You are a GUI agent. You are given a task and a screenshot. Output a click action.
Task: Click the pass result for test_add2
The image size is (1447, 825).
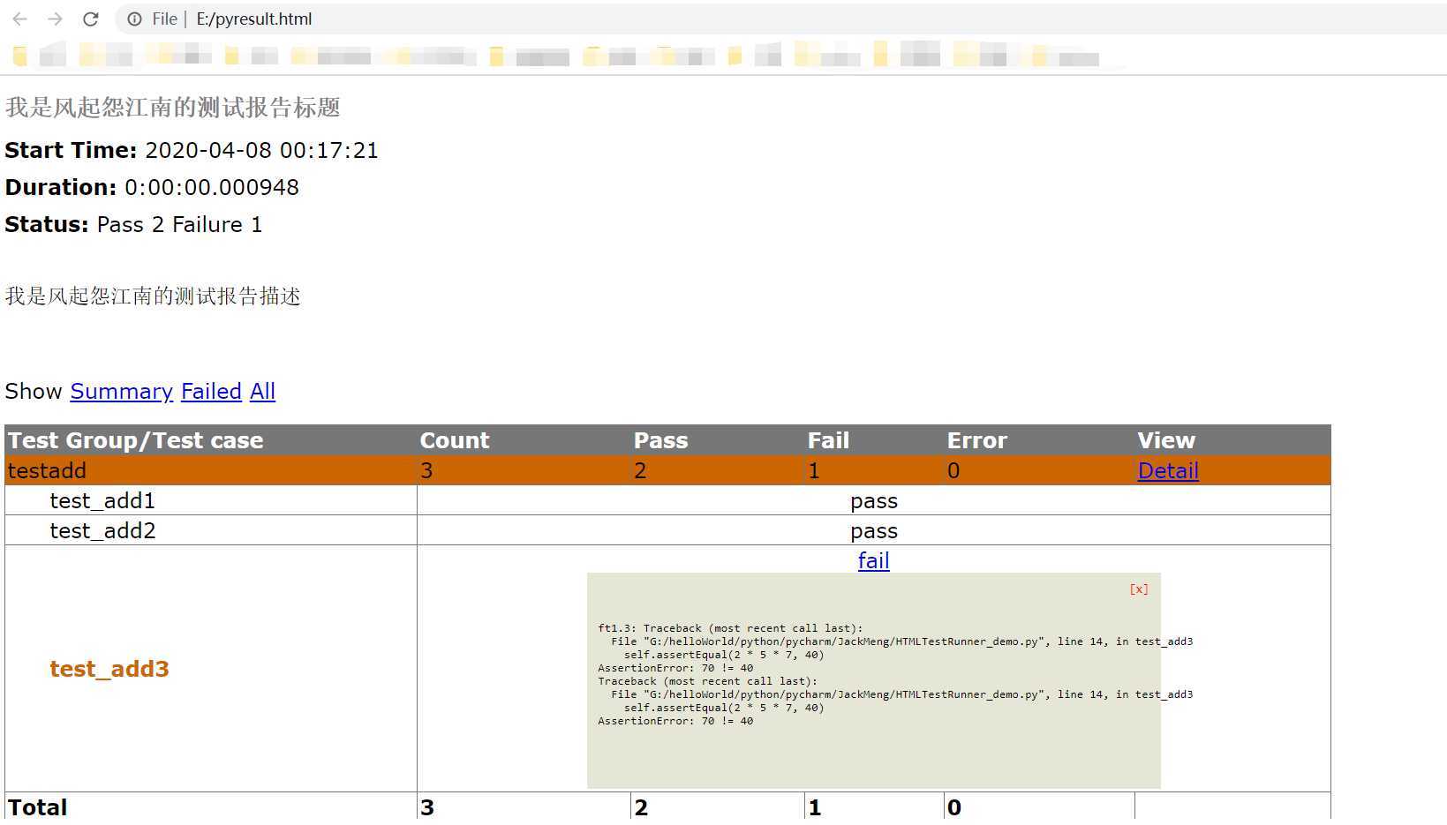[874, 531]
